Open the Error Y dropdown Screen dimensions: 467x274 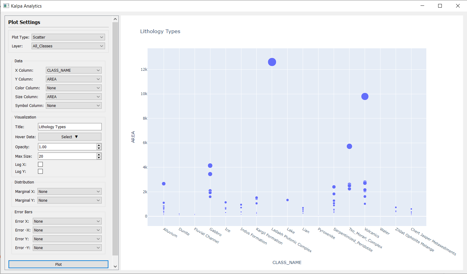67,239
